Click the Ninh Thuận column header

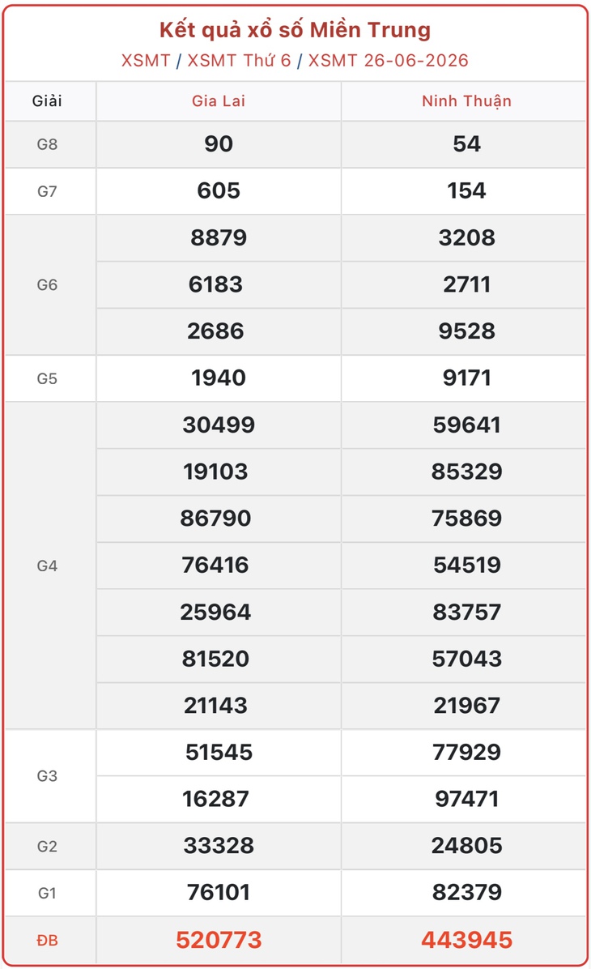pyautogui.click(x=467, y=101)
